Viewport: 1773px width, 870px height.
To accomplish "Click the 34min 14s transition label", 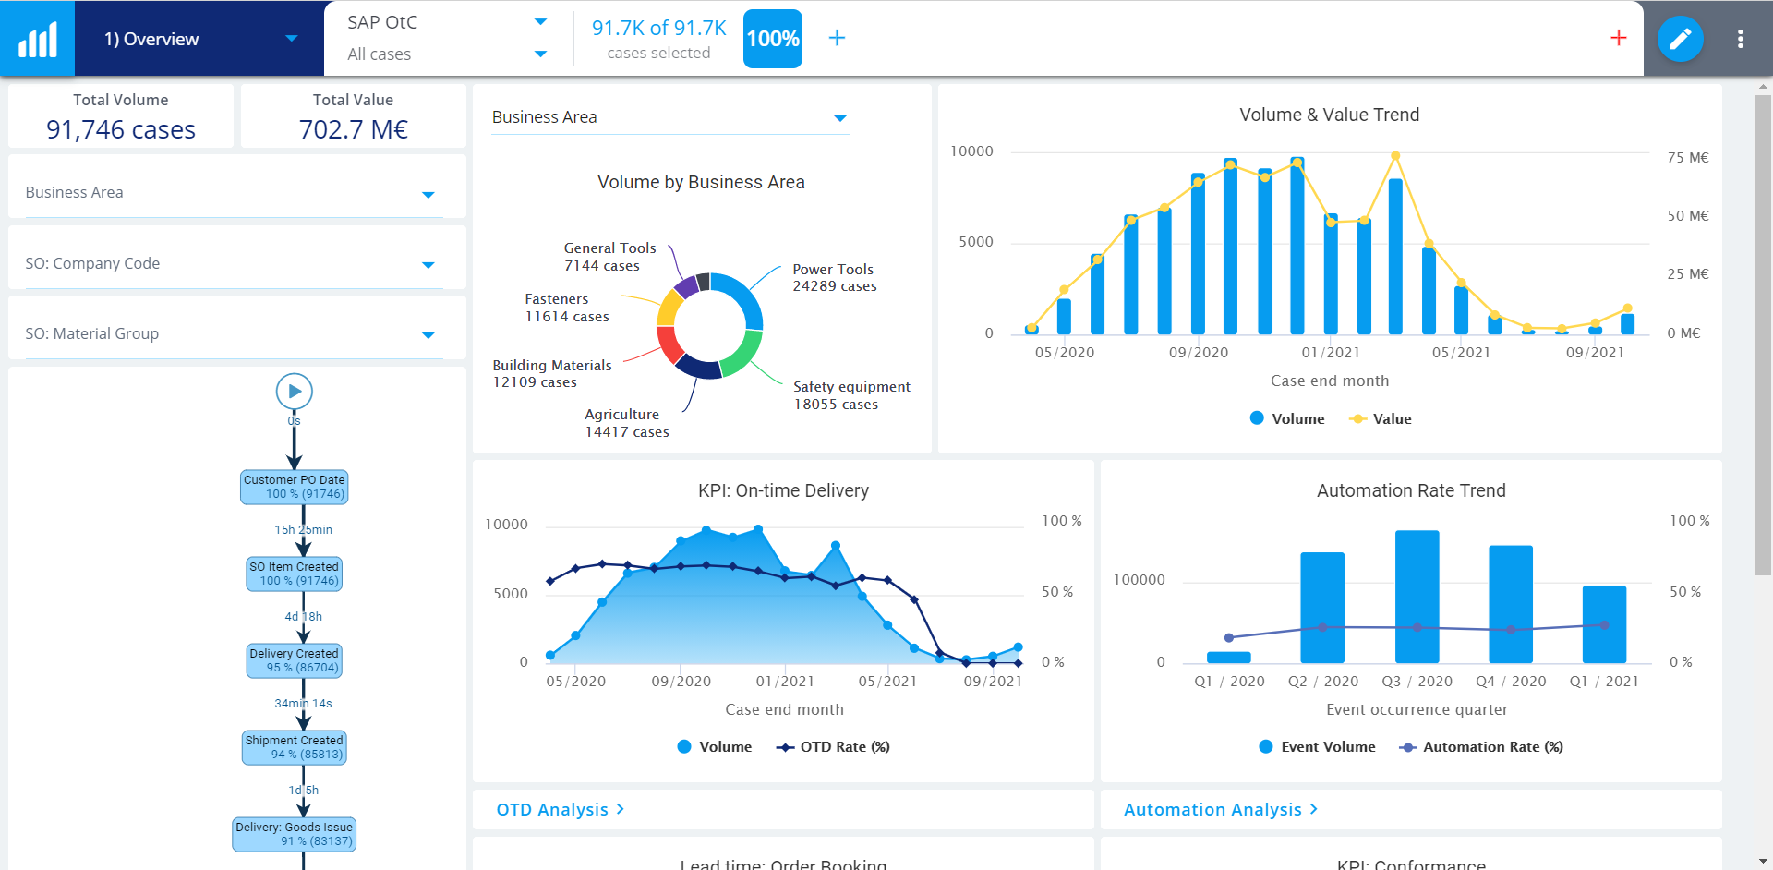I will 303,703.
